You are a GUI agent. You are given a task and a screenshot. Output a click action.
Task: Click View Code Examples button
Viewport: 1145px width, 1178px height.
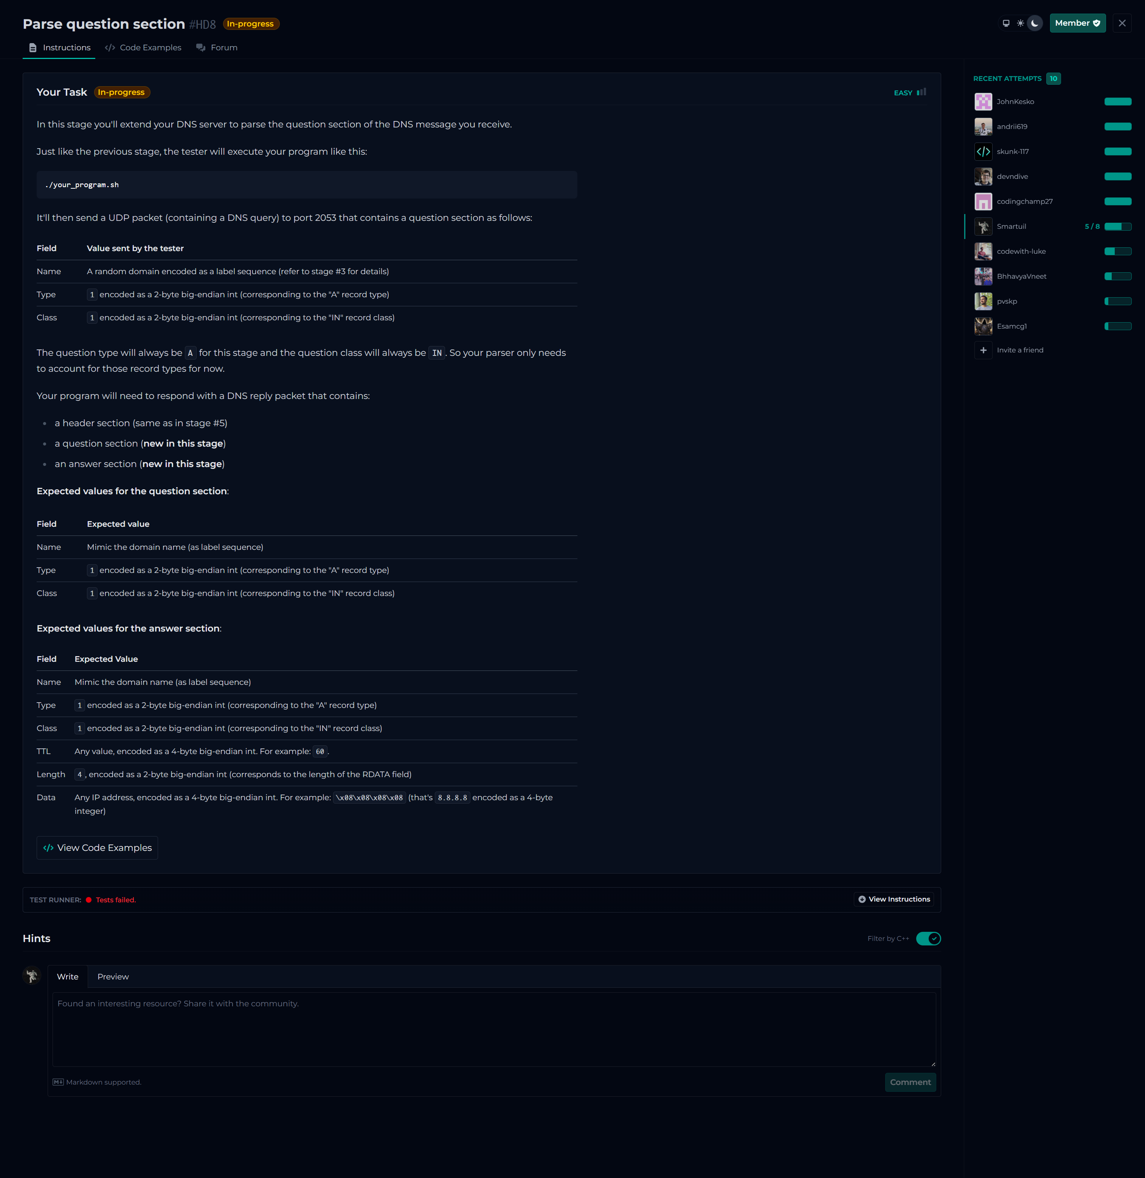click(x=98, y=848)
